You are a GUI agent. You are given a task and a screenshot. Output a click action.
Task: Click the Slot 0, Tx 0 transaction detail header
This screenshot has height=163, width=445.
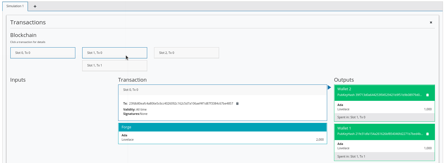point(222,90)
